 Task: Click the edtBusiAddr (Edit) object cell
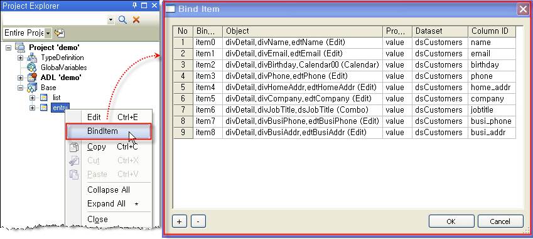pyautogui.click(x=303, y=133)
